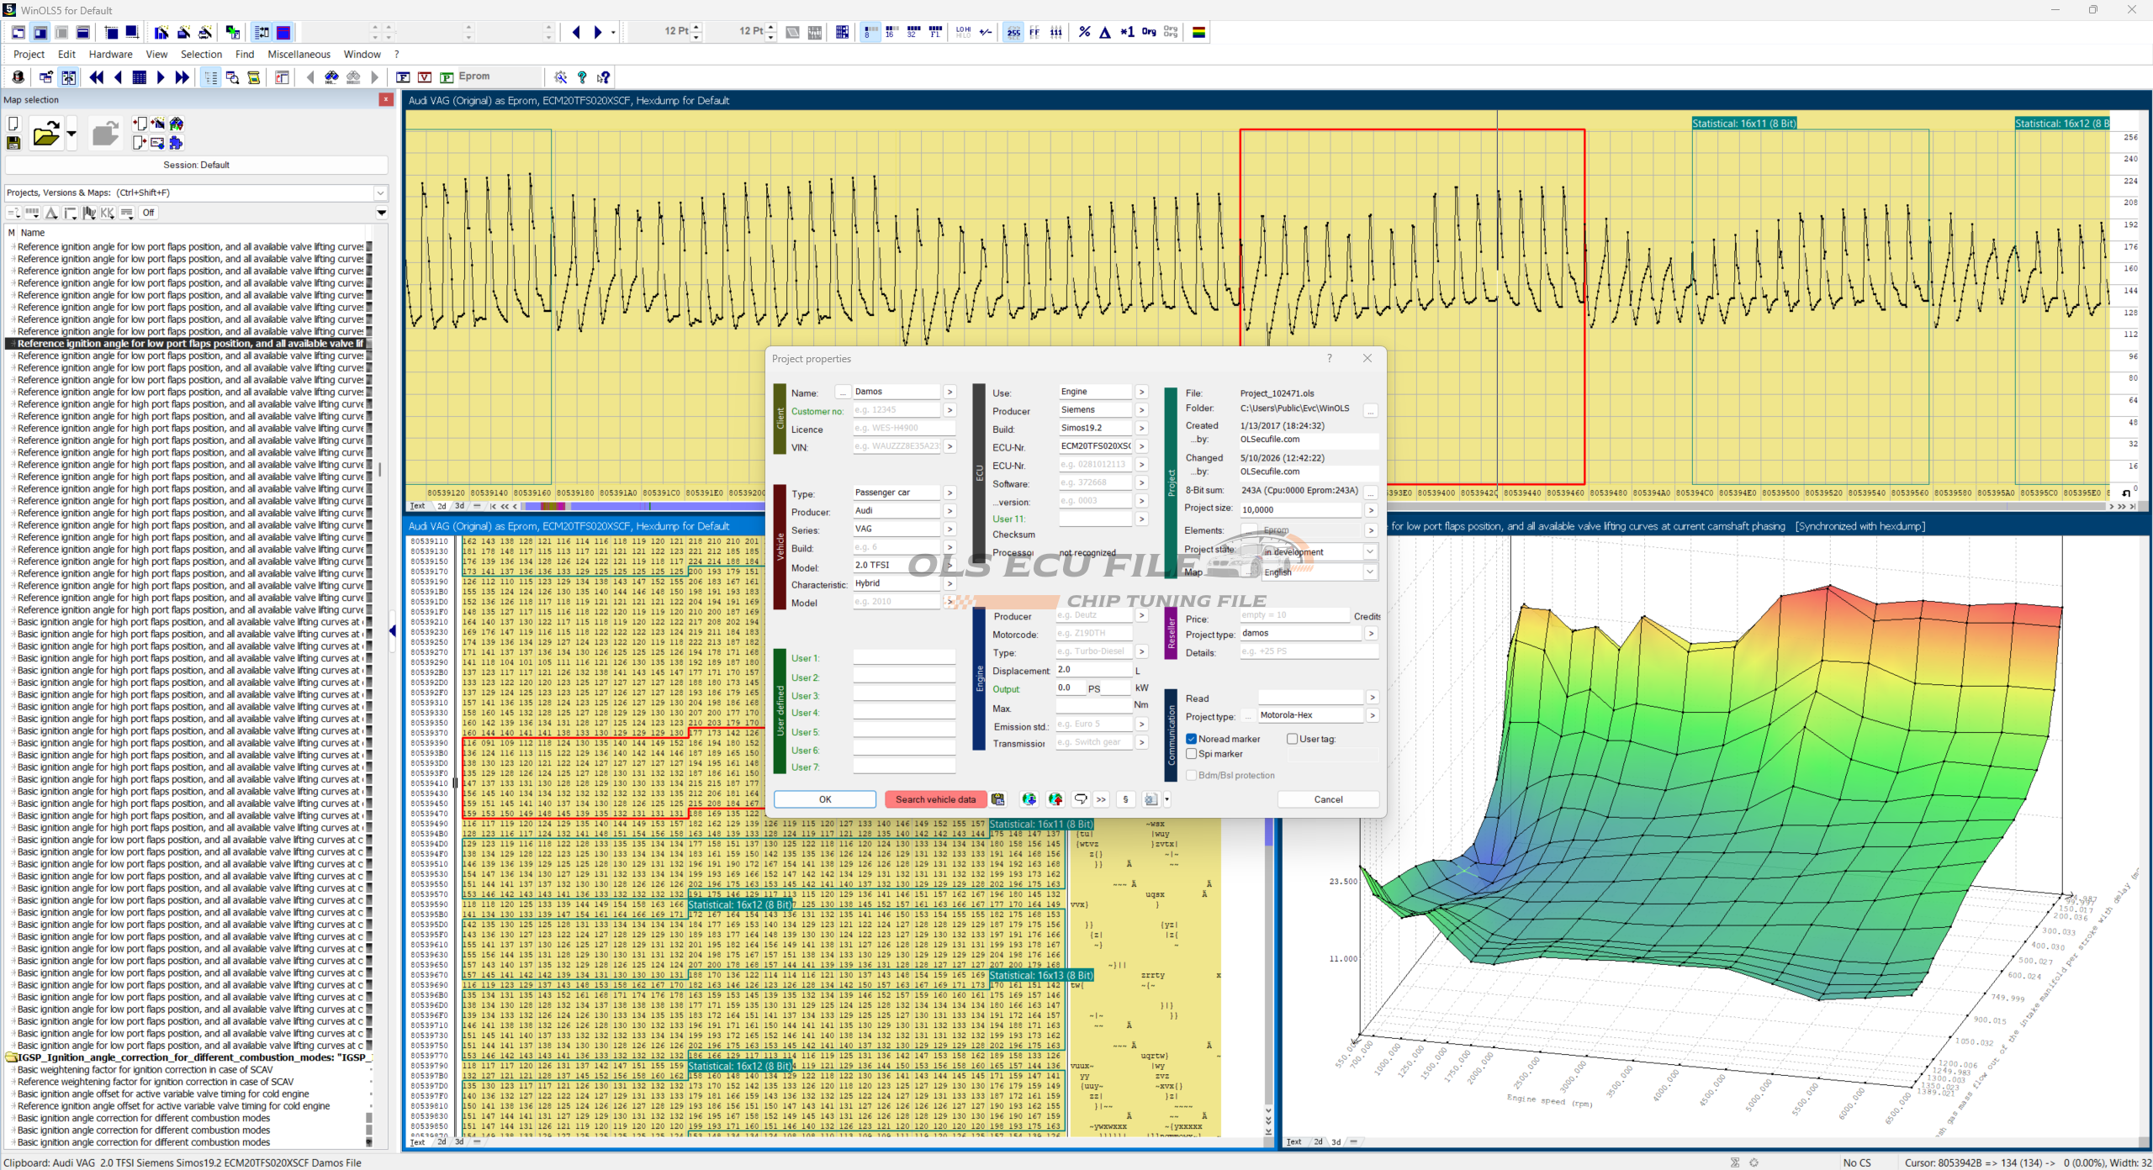The width and height of the screenshot is (2153, 1170).
Task: Click the >> expand button in dialog
Action: (1101, 799)
